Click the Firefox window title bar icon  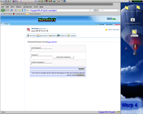pos(2,4)
